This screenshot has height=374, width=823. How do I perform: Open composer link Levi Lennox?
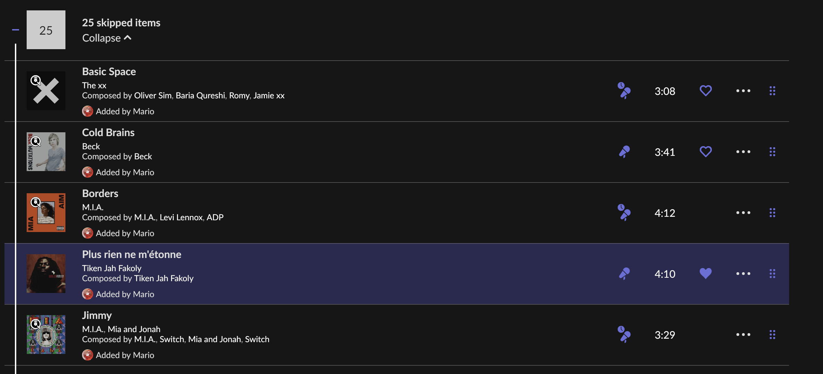point(181,217)
